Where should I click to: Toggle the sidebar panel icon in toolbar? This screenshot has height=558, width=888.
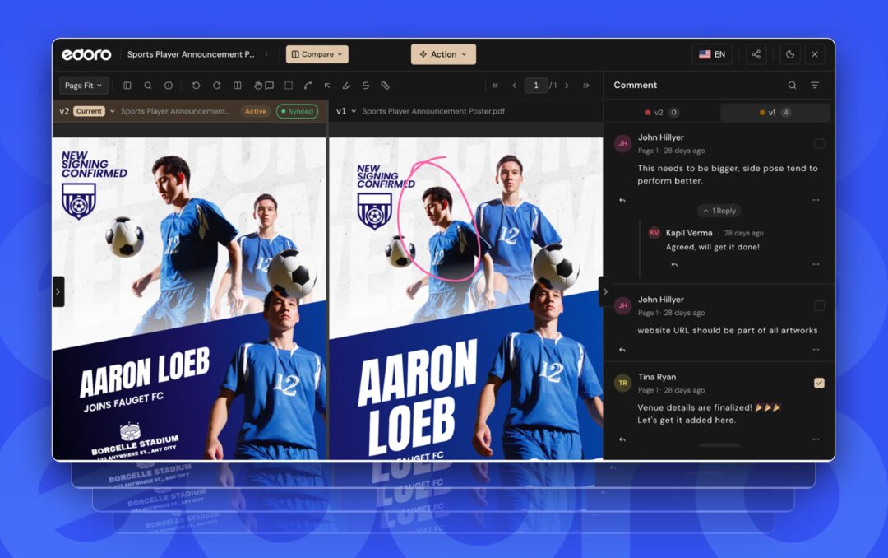tap(127, 86)
